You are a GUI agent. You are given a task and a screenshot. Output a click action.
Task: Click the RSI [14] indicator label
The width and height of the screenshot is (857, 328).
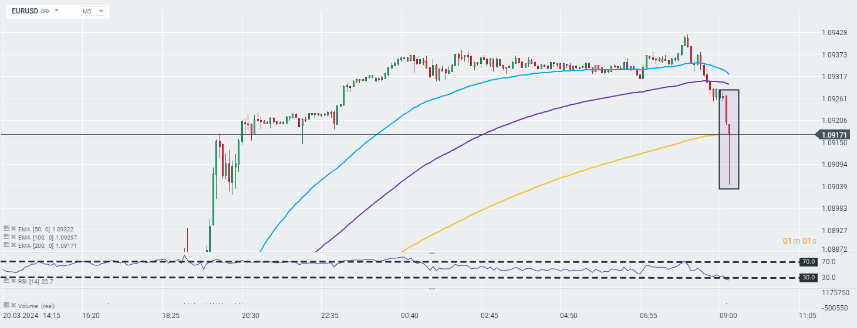point(29,281)
